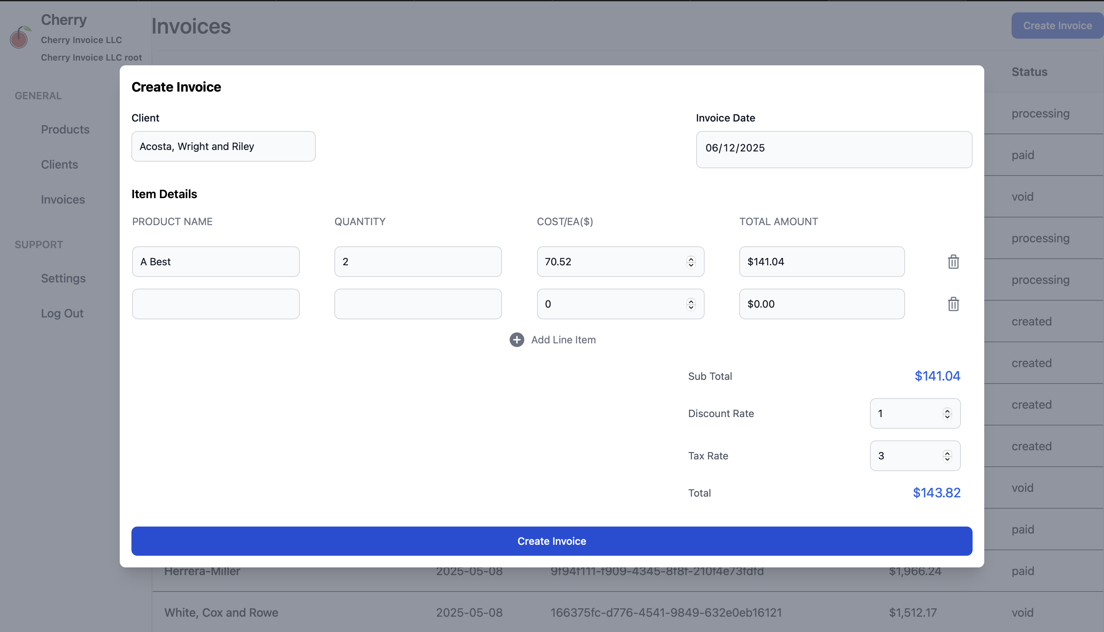Viewport: 1104px width, 632px height.
Task: Click the Herrera-Miller invoice row
Action: [x=628, y=571]
